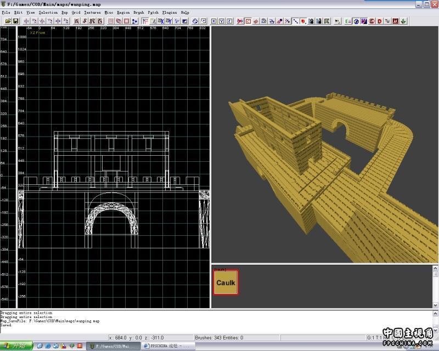Rotate selection around the Y axis

coord(50,21)
